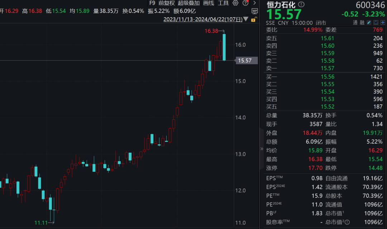Open the 前复权 adjustment menu
This screenshot has height=229, width=387.
pyautogui.click(x=167, y=3)
